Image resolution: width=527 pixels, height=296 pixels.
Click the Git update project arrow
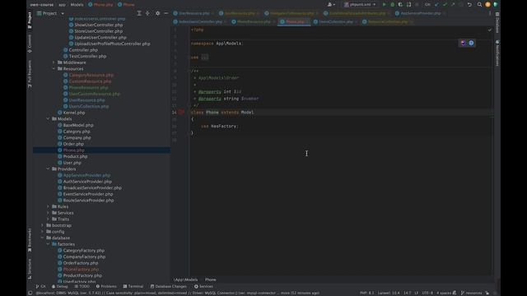click(436, 5)
